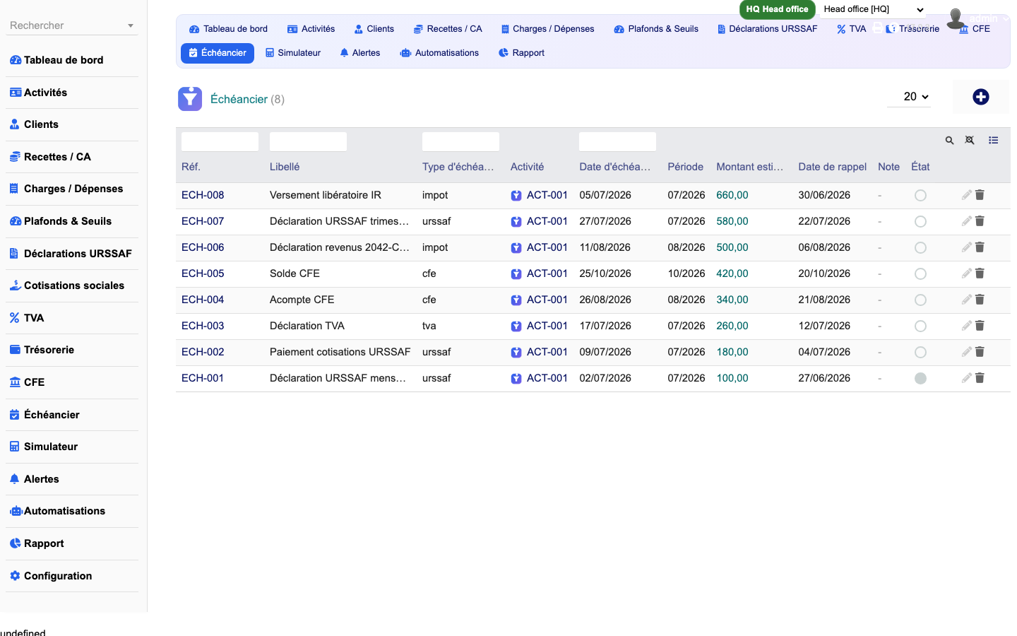Image resolution: width=1017 pixels, height=636 pixels.
Task: Edit ECH-007 with pencil icon
Action: click(966, 221)
